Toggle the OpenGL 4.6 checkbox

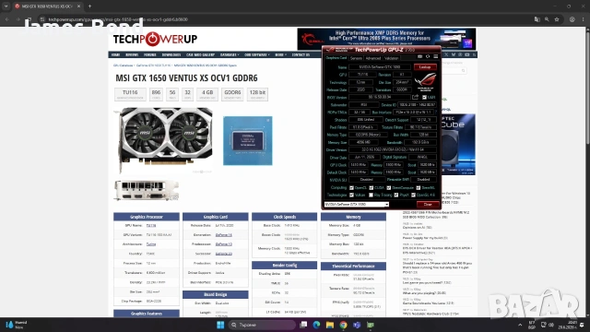click(413, 195)
